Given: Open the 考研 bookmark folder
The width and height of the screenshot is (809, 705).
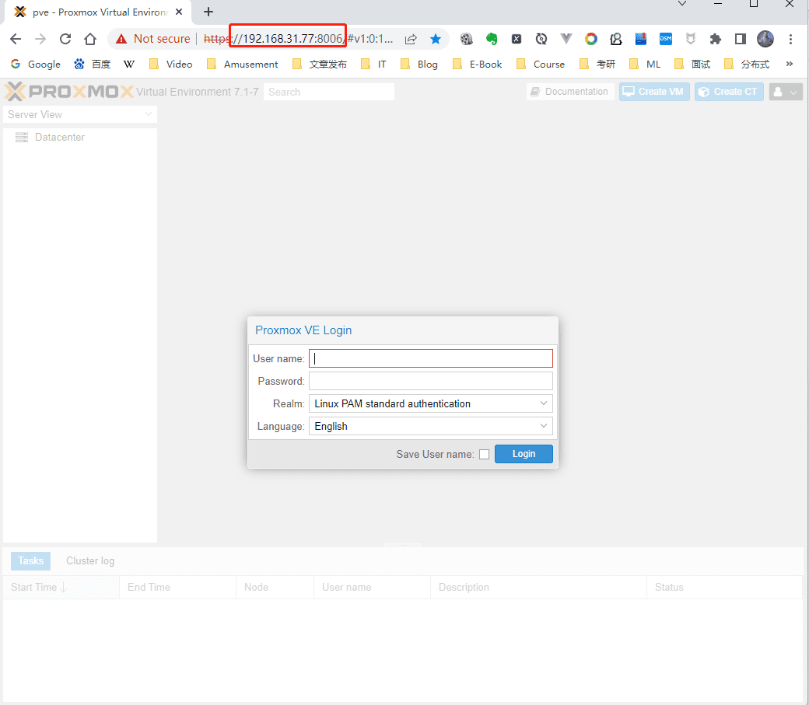Looking at the screenshot, I should [597, 64].
